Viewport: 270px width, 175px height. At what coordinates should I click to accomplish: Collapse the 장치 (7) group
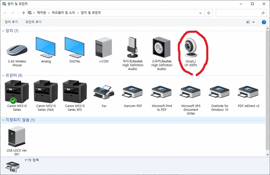coord(3,31)
